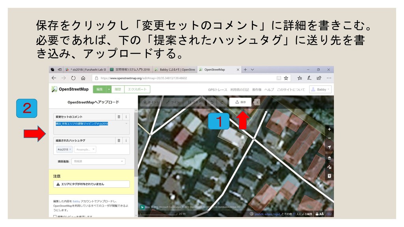The height and width of the screenshot is (227, 404).
Task: Select the ライン (Line) drawing tool
Action: click(173, 102)
